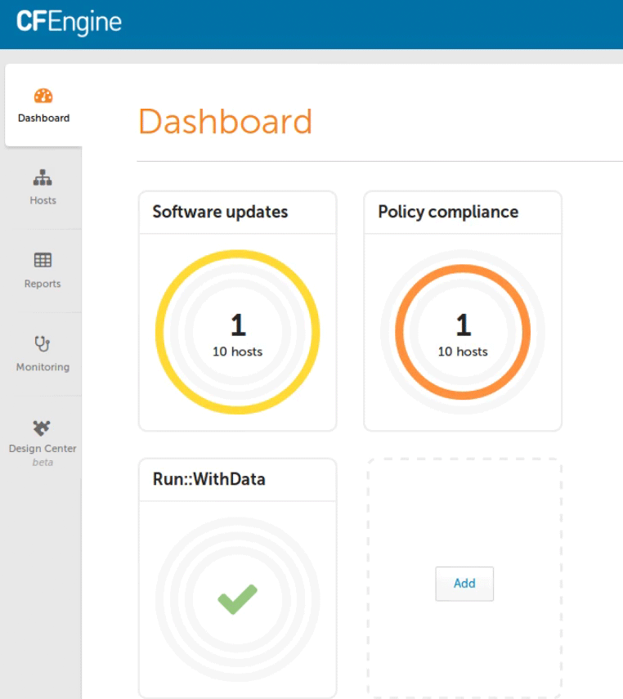Click the host count in Software updates
The image size is (623, 699).
237,352
